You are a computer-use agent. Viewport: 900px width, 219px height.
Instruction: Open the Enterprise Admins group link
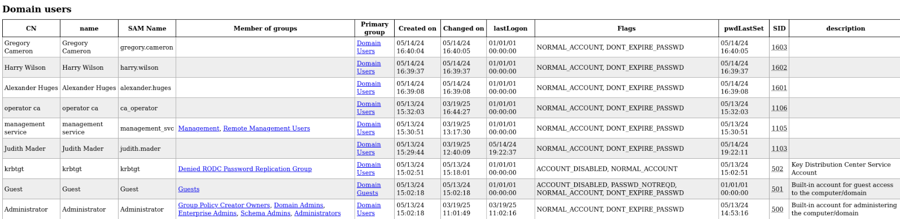coord(207,213)
